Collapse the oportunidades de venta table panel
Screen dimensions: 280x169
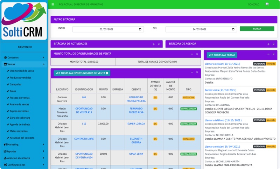coord(192,72)
